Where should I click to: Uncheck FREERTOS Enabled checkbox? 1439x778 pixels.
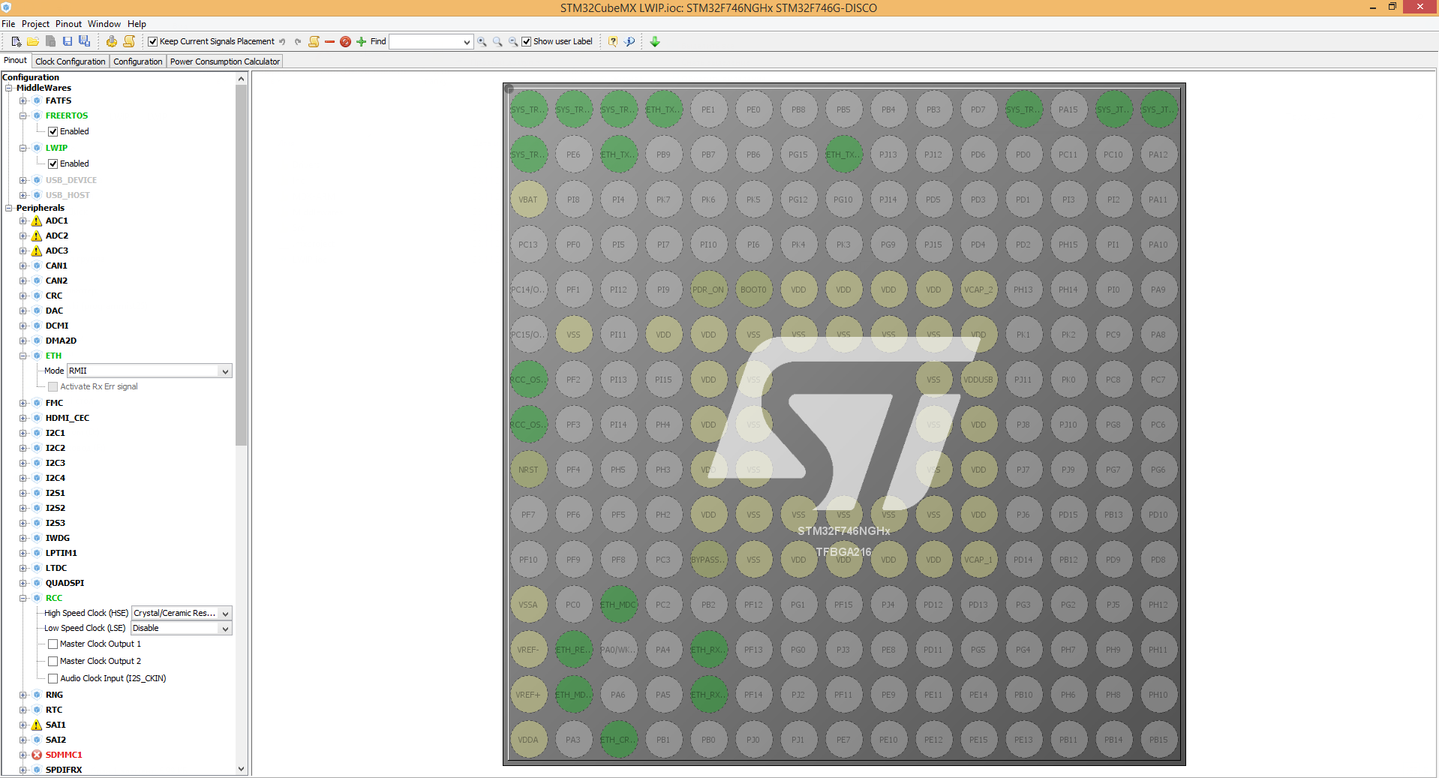53,131
